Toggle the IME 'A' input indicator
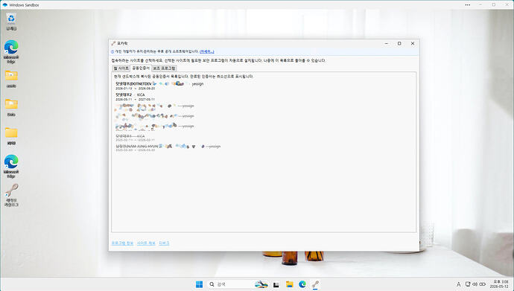This screenshot has height=291, width=514. pyautogui.click(x=458, y=284)
